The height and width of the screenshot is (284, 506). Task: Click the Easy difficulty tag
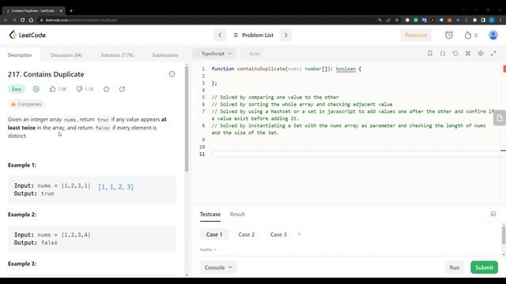tap(17, 89)
